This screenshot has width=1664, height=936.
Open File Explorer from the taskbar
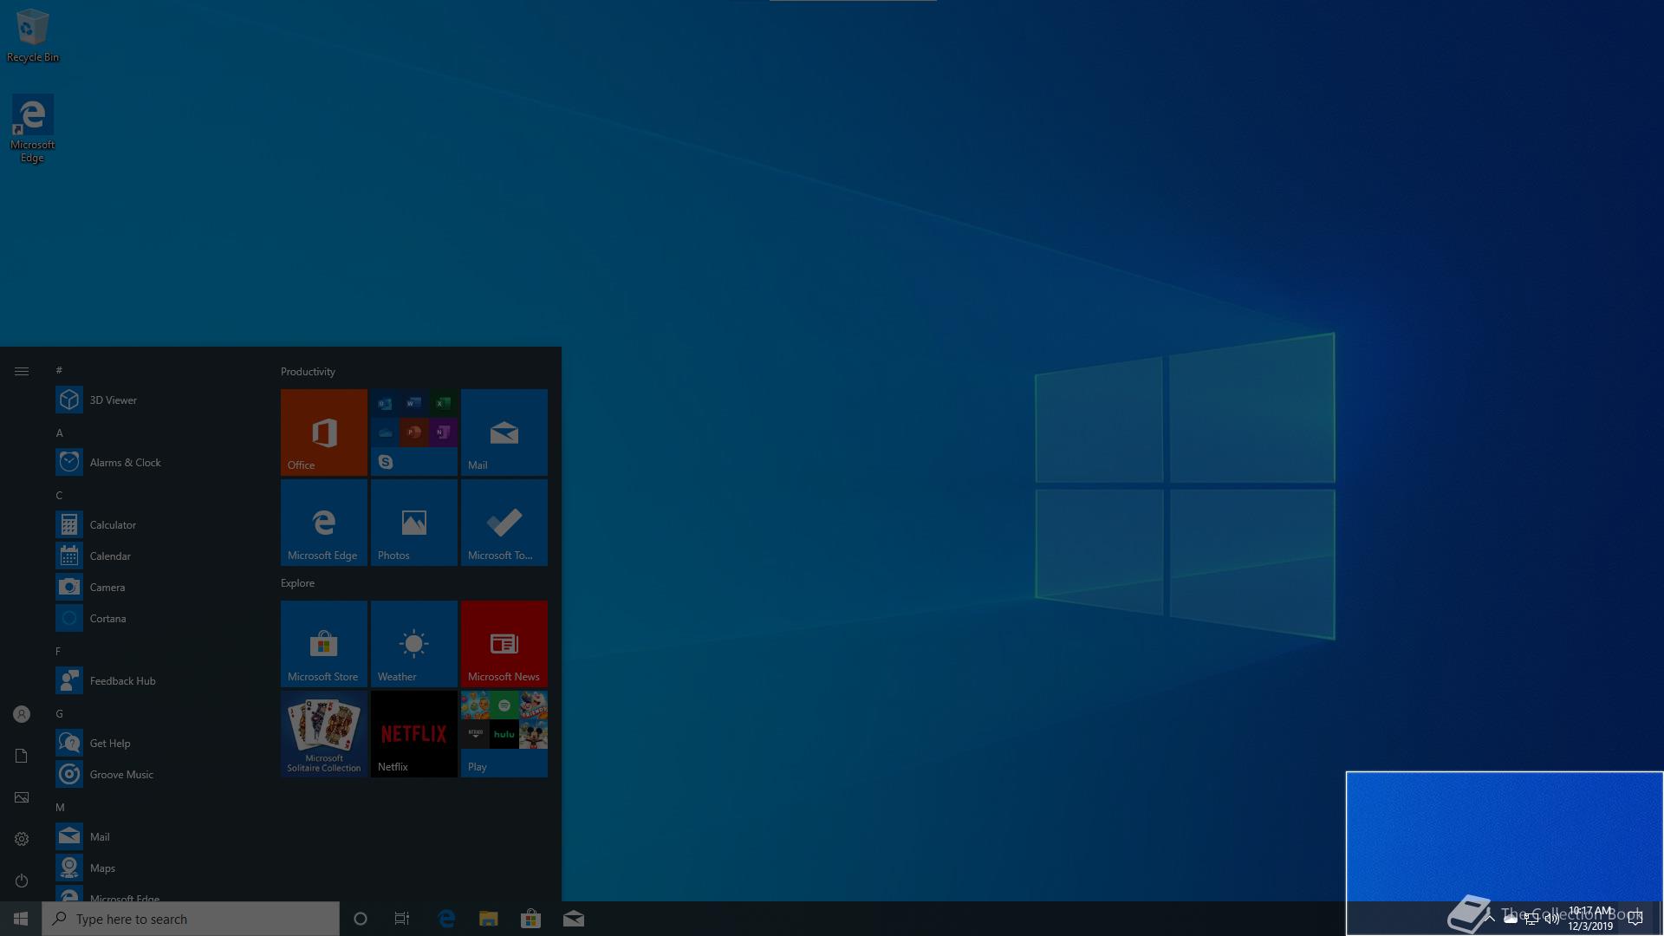click(x=489, y=919)
